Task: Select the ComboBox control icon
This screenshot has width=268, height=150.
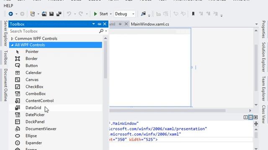Action: click(x=18, y=94)
